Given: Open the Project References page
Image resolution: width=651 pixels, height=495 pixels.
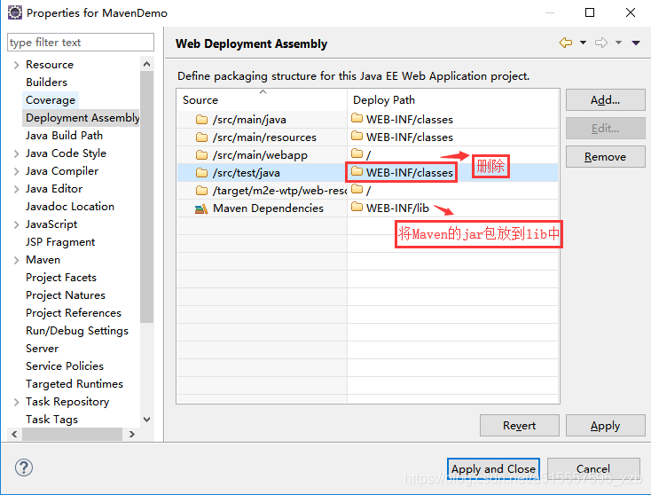Looking at the screenshot, I should click(74, 313).
